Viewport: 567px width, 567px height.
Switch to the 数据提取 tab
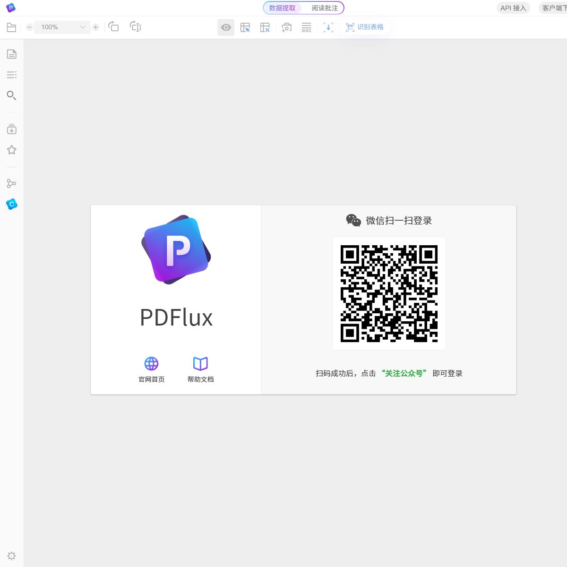pos(282,8)
